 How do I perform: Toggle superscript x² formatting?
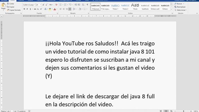click(41, 9)
